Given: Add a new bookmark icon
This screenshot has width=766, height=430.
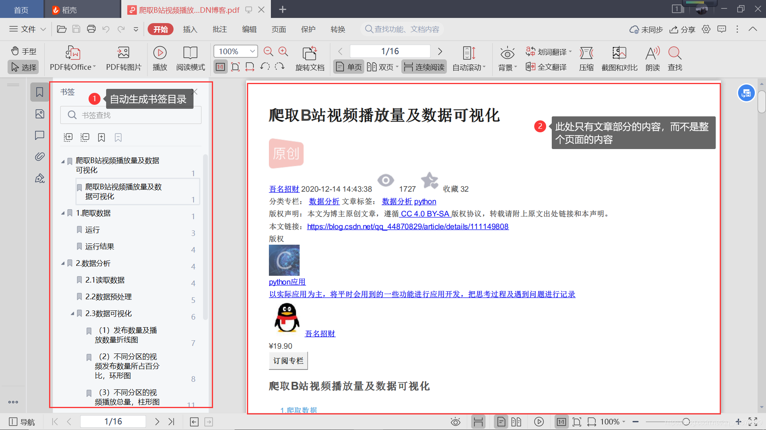Looking at the screenshot, I should coord(102,137).
